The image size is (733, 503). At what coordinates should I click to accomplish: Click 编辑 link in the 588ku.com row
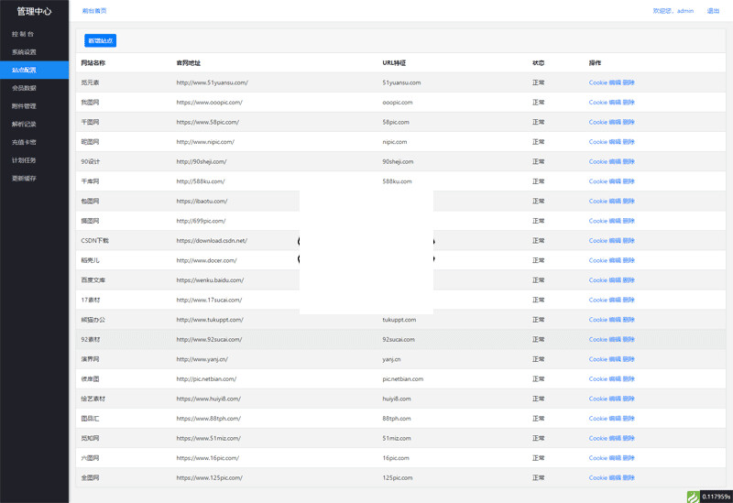click(x=615, y=181)
